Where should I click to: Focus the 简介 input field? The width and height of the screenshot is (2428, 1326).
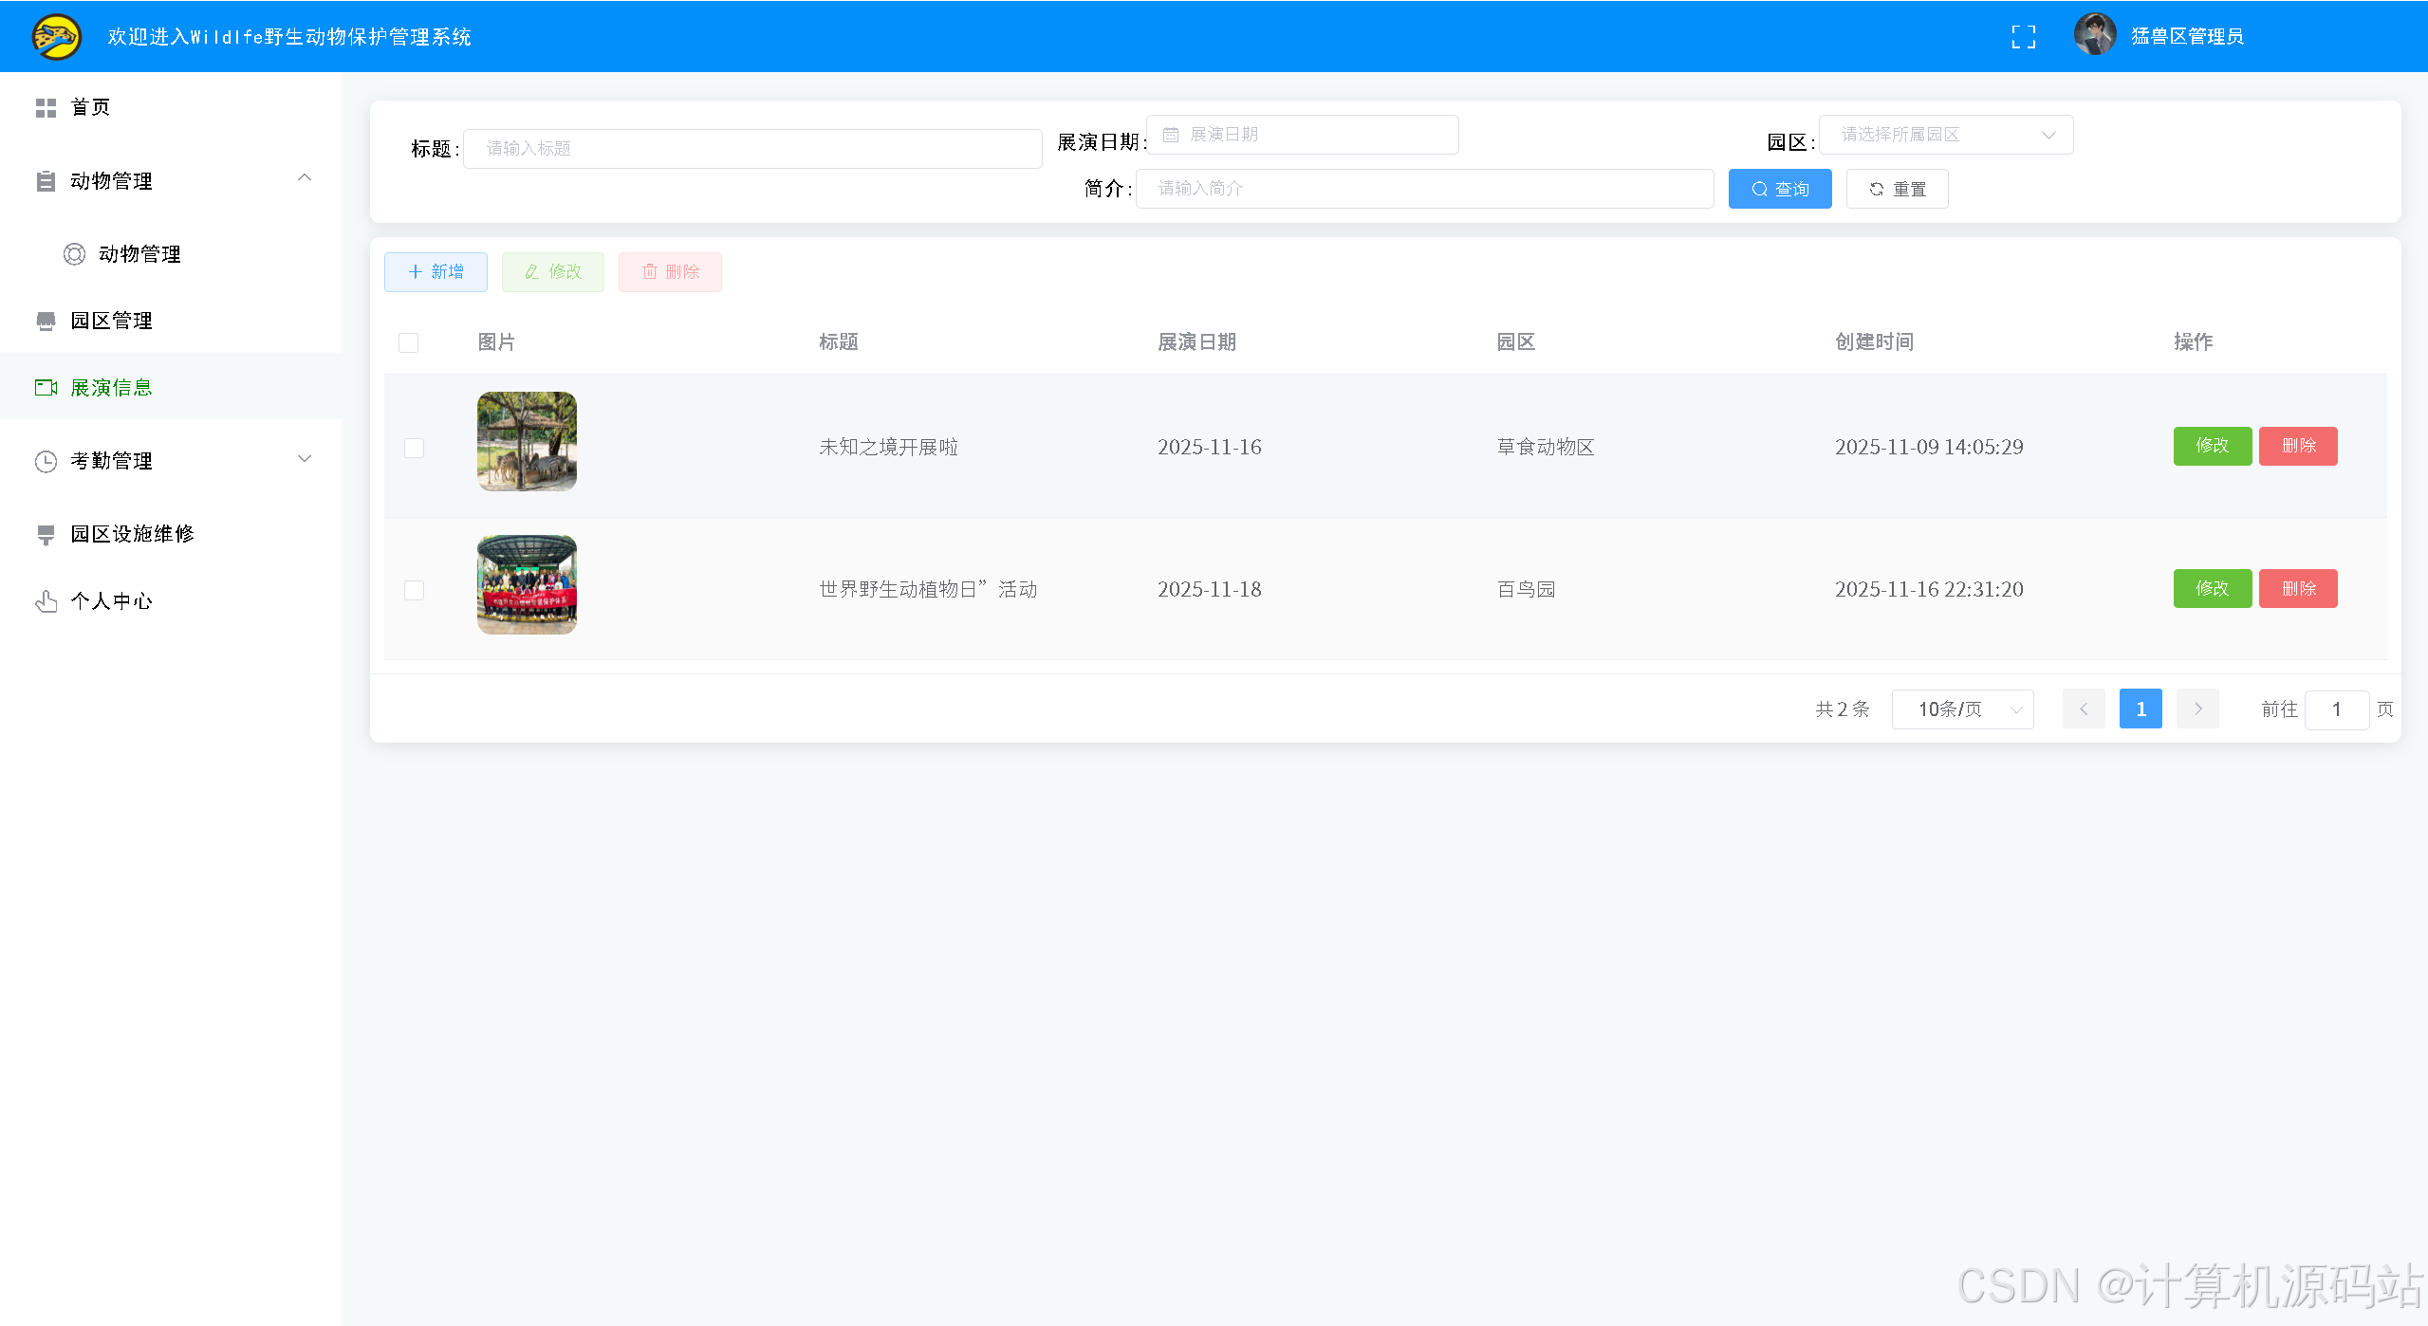click(x=1425, y=189)
